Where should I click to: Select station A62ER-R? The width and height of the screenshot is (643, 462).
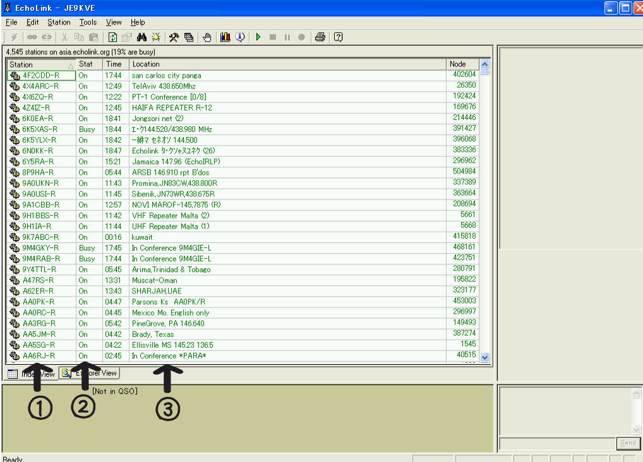tap(38, 291)
